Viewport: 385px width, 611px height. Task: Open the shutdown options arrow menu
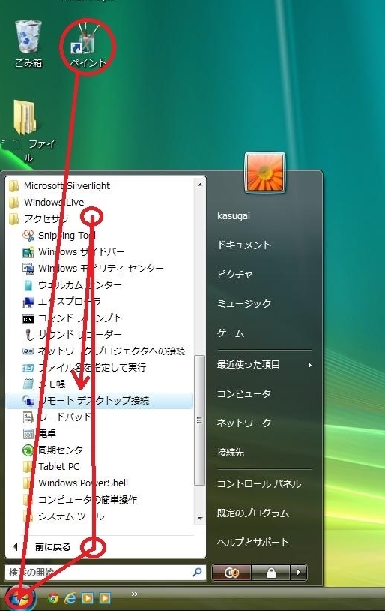(299, 573)
